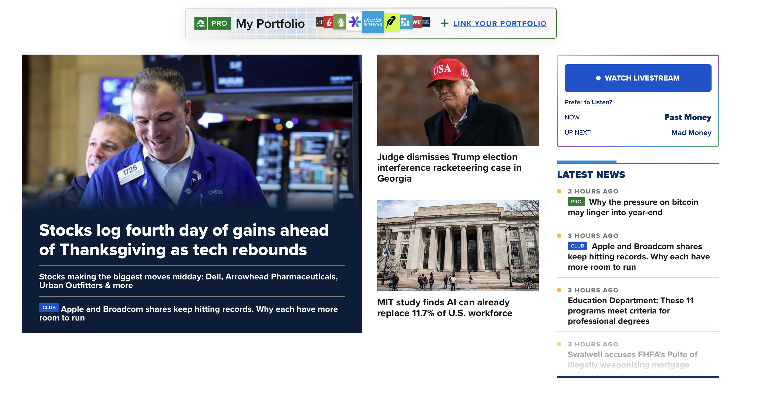This screenshot has height=394, width=775.
Task: Click the Fidelity green starburst icon
Action: pos(340,22)
